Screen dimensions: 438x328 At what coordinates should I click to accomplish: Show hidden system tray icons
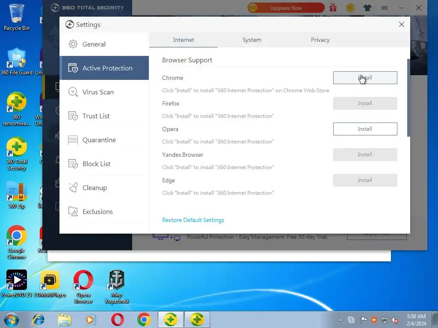(340, 320)
